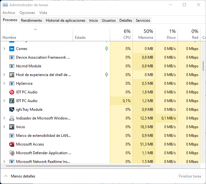The image size is (206, 184).
Task: Click the Task Manager title bar icon
Action: click(5, 5)
